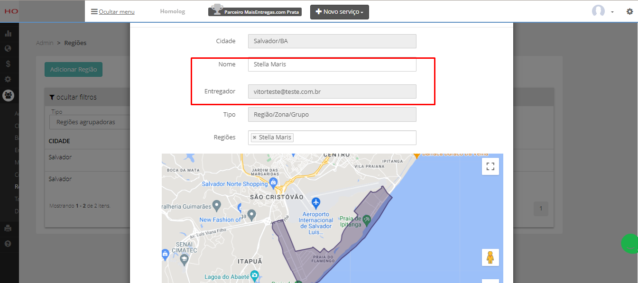This screenshot has width=638, height=283.
Task: Open the dollar sign financial section
Action: 8,64
